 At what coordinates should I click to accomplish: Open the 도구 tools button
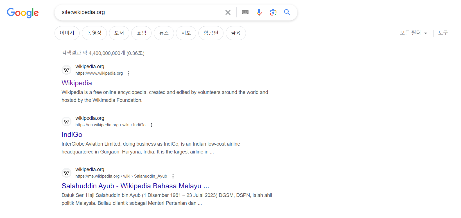pyautogui.click(x=443, y=33)
